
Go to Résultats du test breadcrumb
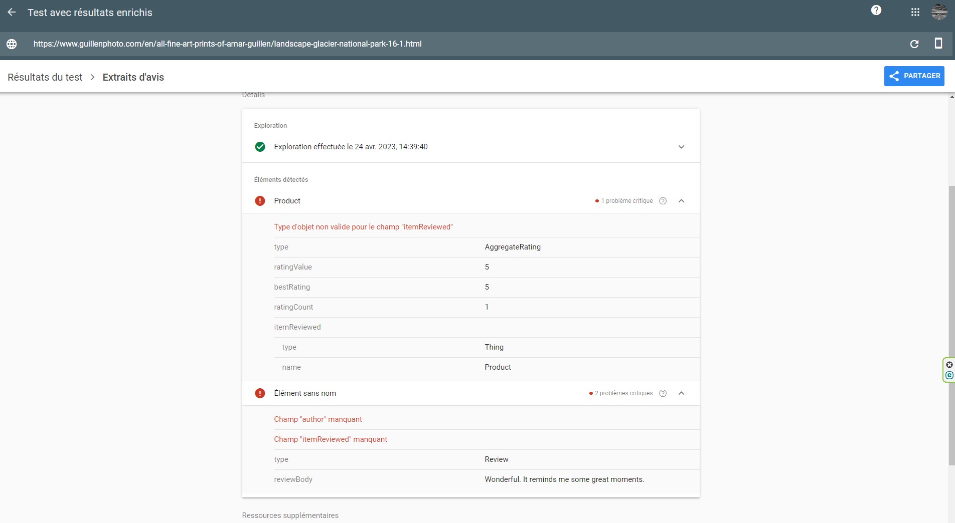(45, 77)
